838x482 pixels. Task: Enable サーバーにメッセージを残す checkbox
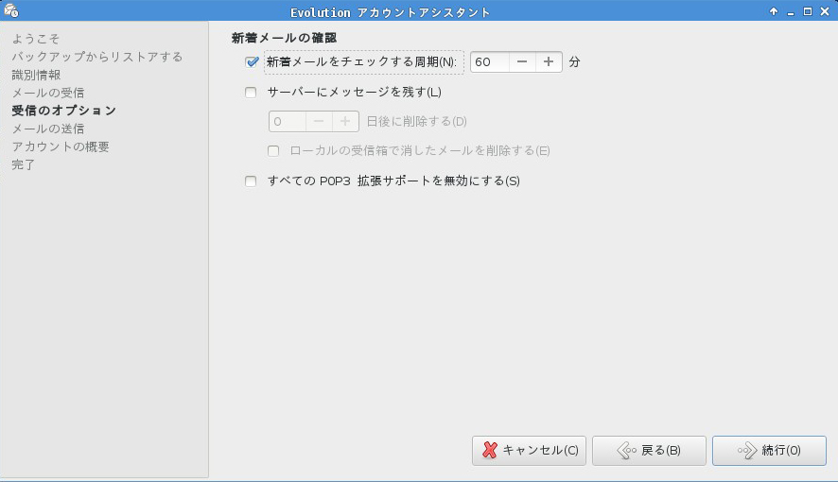tap(252, 93)
